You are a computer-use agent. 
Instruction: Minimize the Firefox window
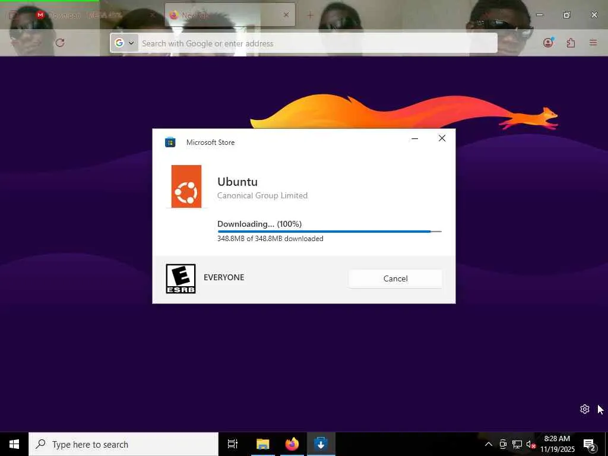click(540, 15)
